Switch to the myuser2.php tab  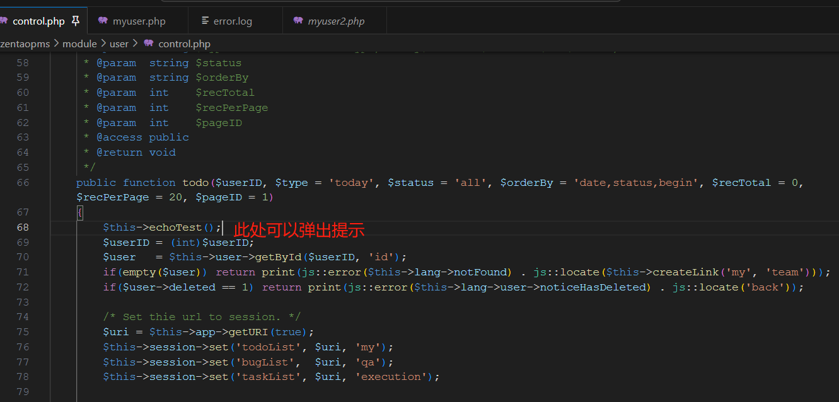pos(336,21)
